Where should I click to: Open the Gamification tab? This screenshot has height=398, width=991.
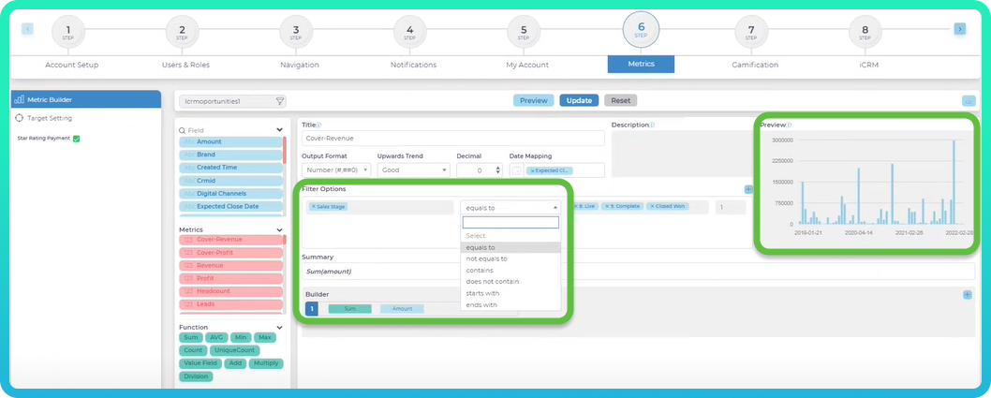tap(755, 65)
